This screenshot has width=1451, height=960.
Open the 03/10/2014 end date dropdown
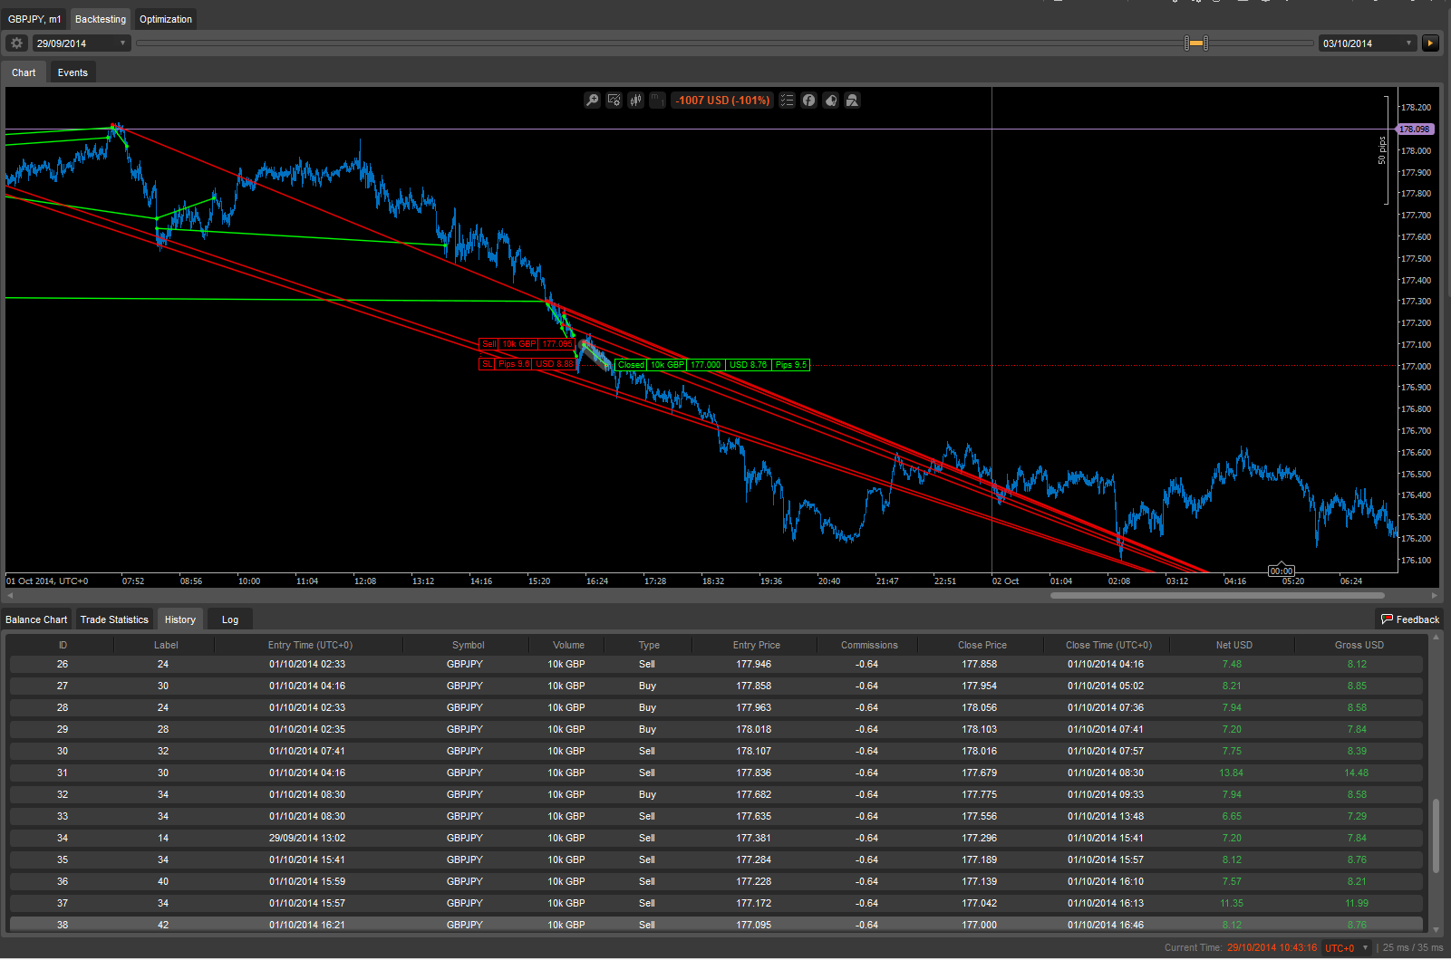click(x=1368, y=43)
